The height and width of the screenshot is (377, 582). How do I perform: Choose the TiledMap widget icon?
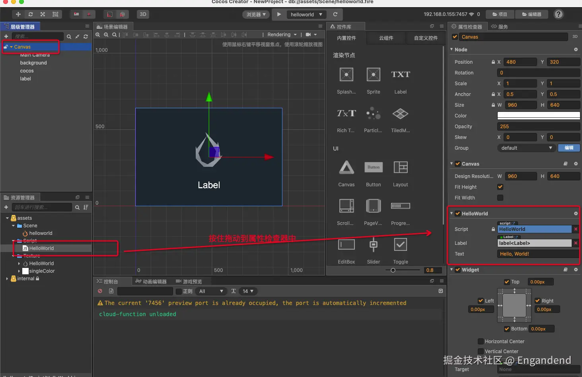click(401, 113)
